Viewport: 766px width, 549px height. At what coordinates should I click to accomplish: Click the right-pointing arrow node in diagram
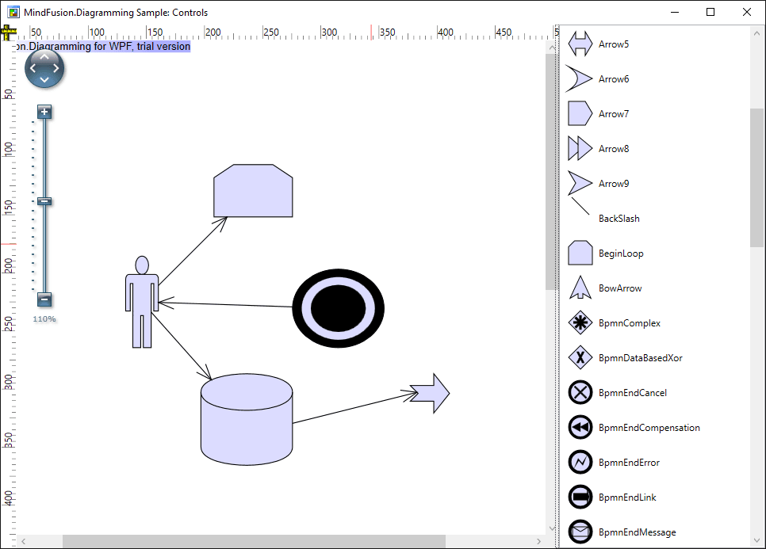point(430,393)
